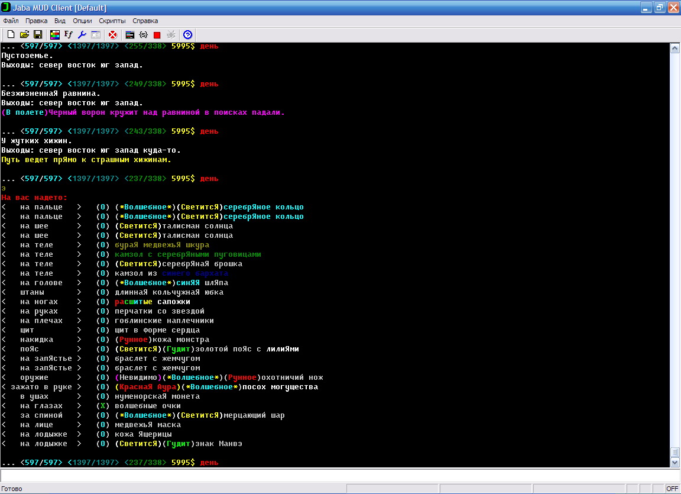This screenshot has height=494, width=681.
Task: Click the blue question mark help icon
Action: click(188, 35)
